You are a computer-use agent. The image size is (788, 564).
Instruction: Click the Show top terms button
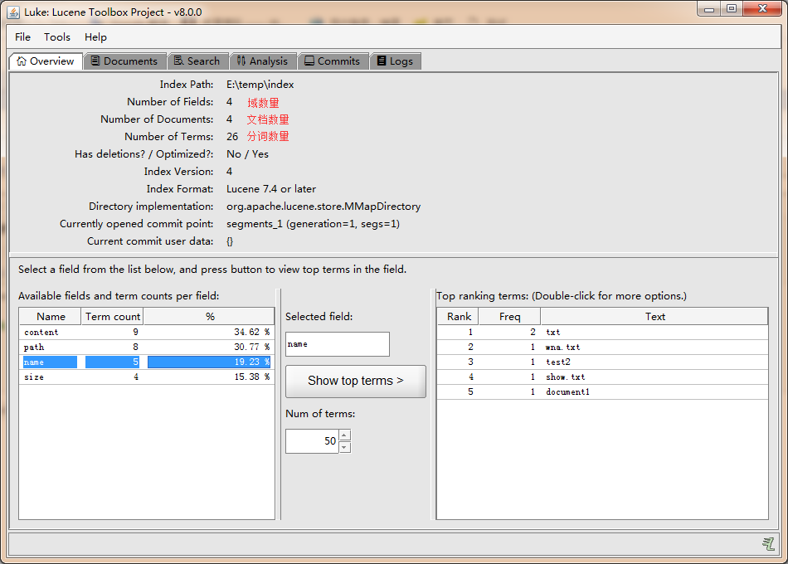point(356,381)
